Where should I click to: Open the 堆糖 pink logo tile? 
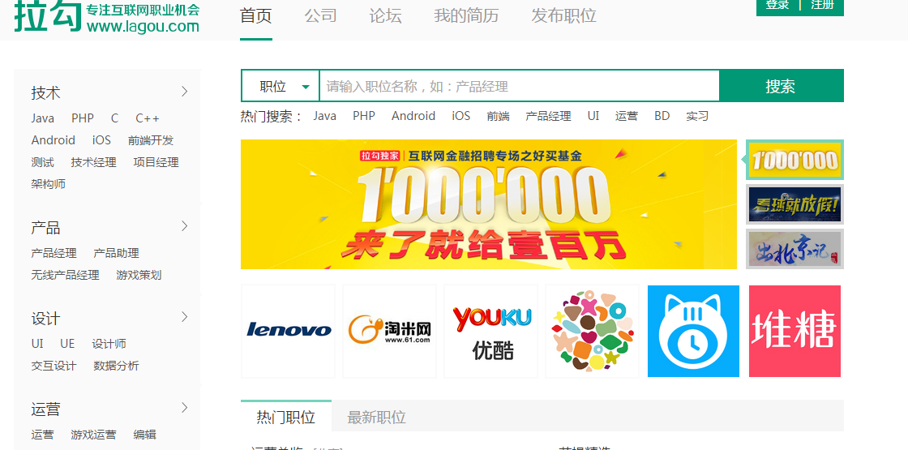click(794, 332)
